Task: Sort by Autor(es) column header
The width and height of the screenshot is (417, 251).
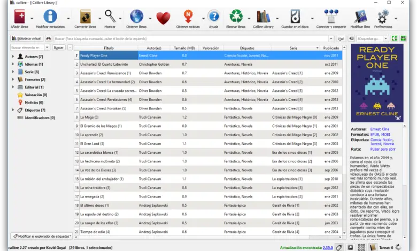Action: point(154,48)
